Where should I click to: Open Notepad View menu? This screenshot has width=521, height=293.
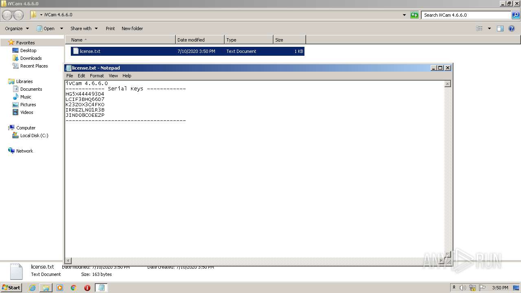coord(113,76)
